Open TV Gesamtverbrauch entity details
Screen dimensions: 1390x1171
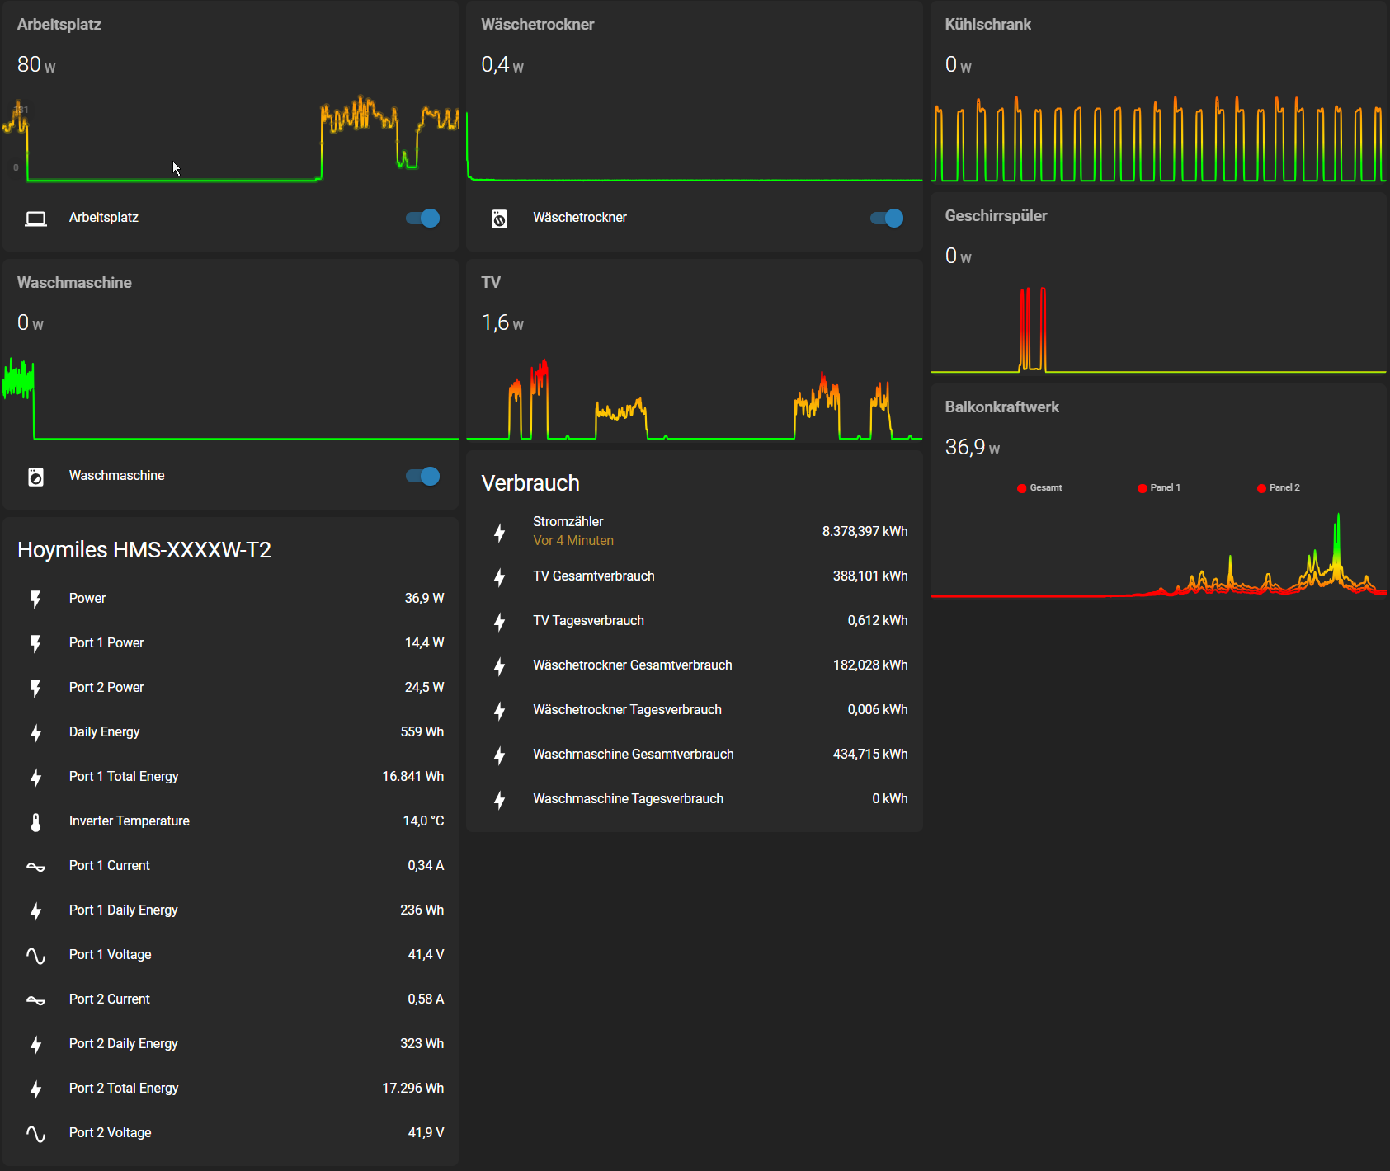click(695, 576)
